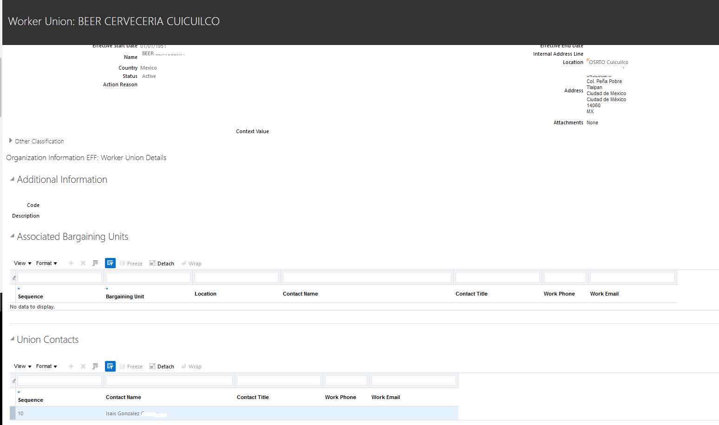Click Location filter field in Bargaining Units table
The width and height of the screenshot is (719, 425).
tap(236, 277)
